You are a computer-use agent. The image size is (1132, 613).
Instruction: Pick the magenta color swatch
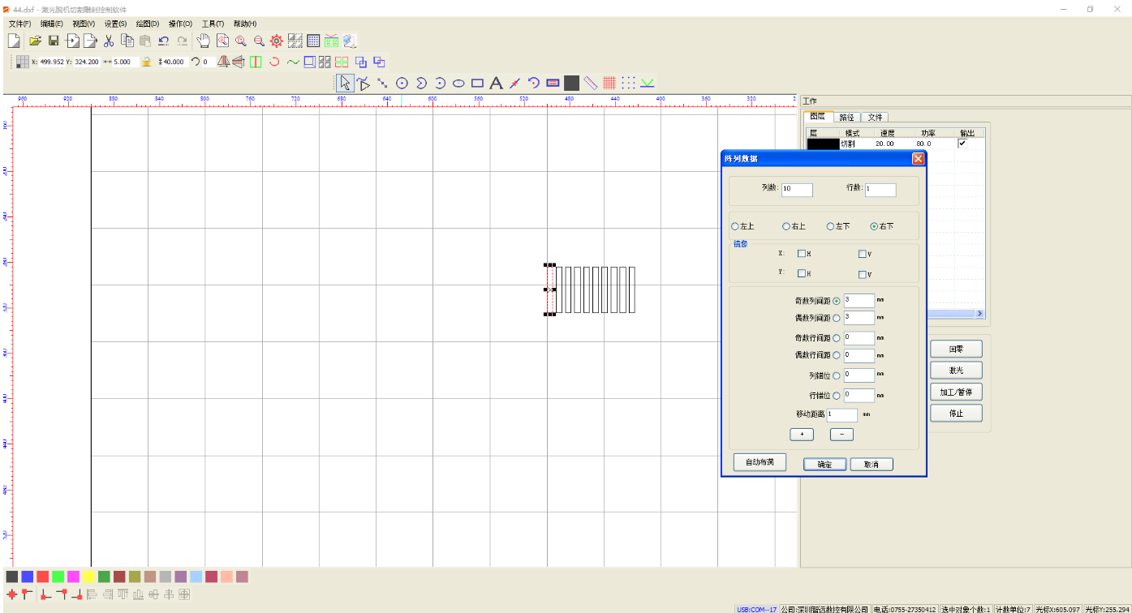73,577
